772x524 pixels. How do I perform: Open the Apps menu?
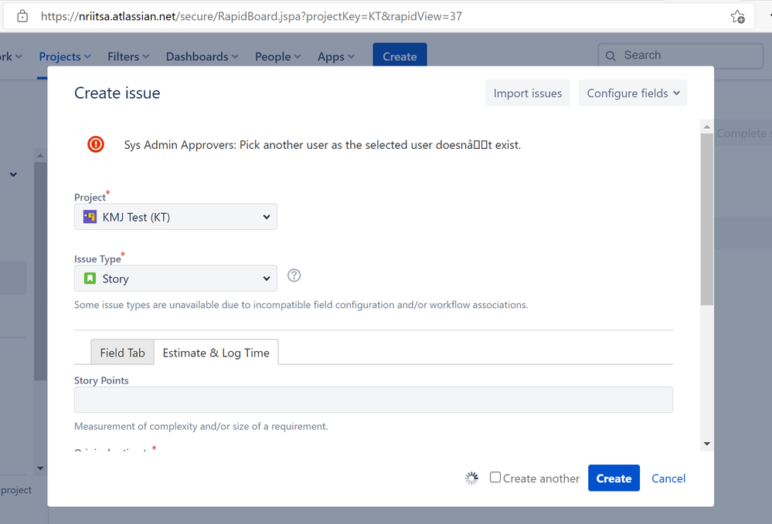(336, 56)
